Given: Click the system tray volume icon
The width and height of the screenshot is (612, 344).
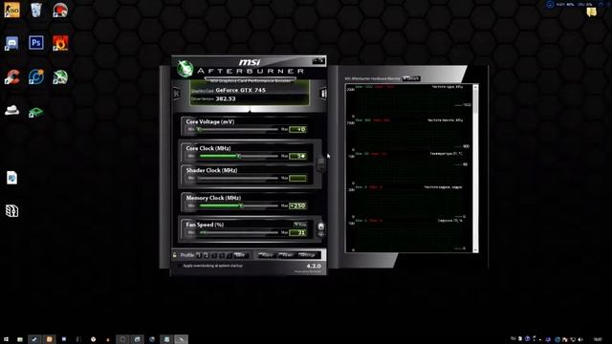Looking at the screenshot, I should 580,339.
